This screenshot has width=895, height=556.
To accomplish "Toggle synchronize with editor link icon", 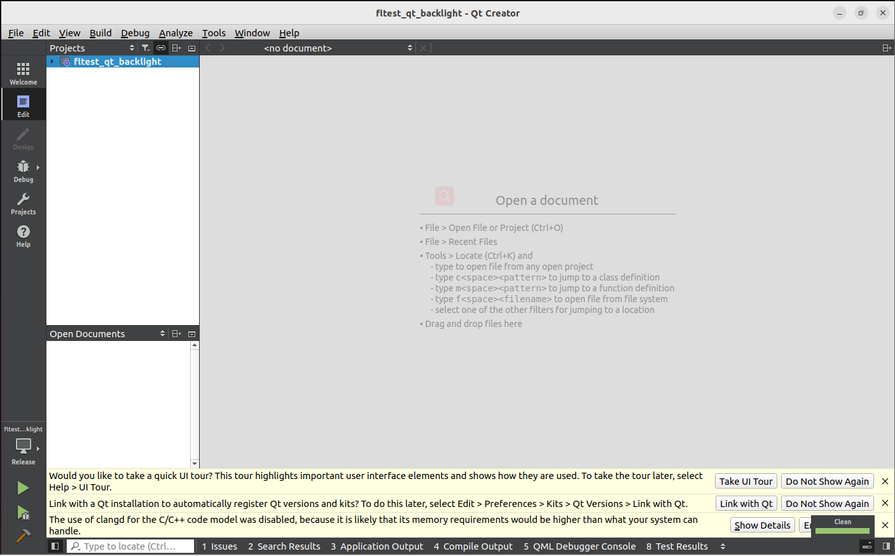I will click(x=161, y=48).
